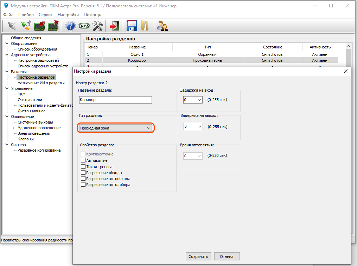The width and height of the screenshot is (357, 266).
Task: Select ПКМ in the tree
Action: pos(21,94)
